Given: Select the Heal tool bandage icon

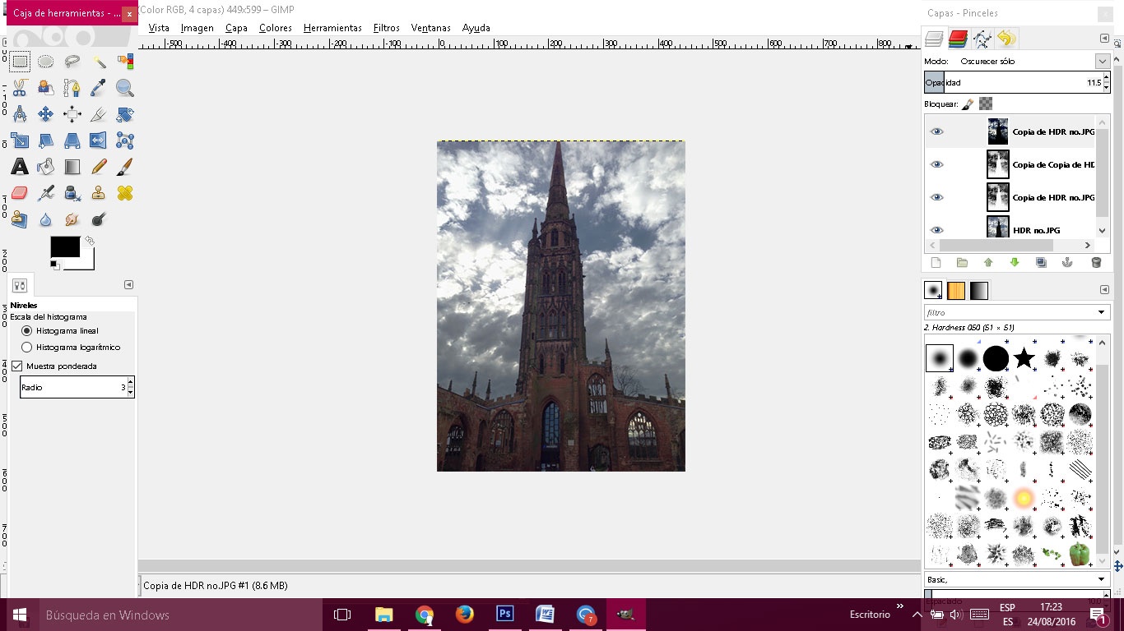Looking at the screenshot, I should (125, 193).
